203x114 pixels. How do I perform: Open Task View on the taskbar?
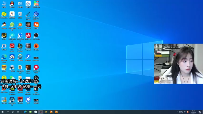18,112
